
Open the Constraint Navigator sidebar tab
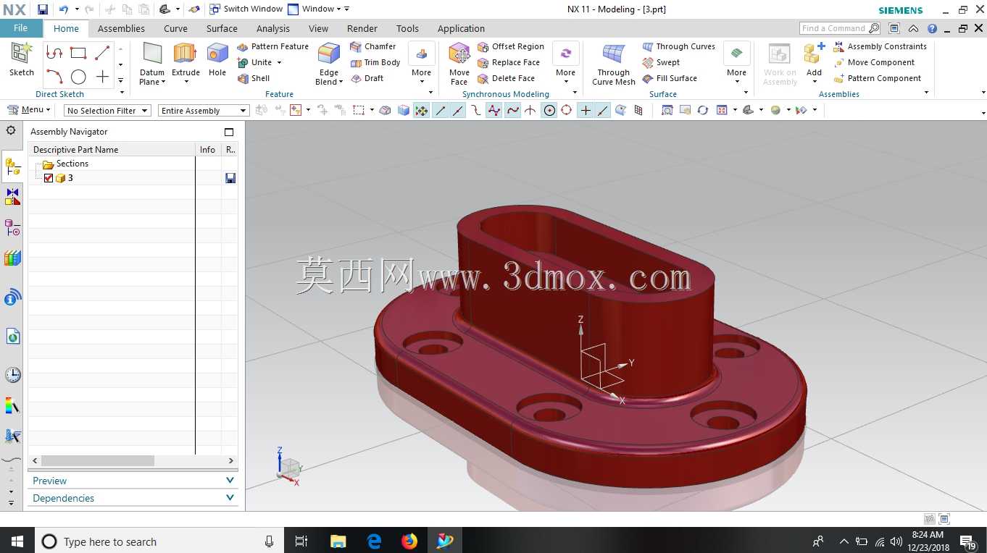(x=12, y=197)
